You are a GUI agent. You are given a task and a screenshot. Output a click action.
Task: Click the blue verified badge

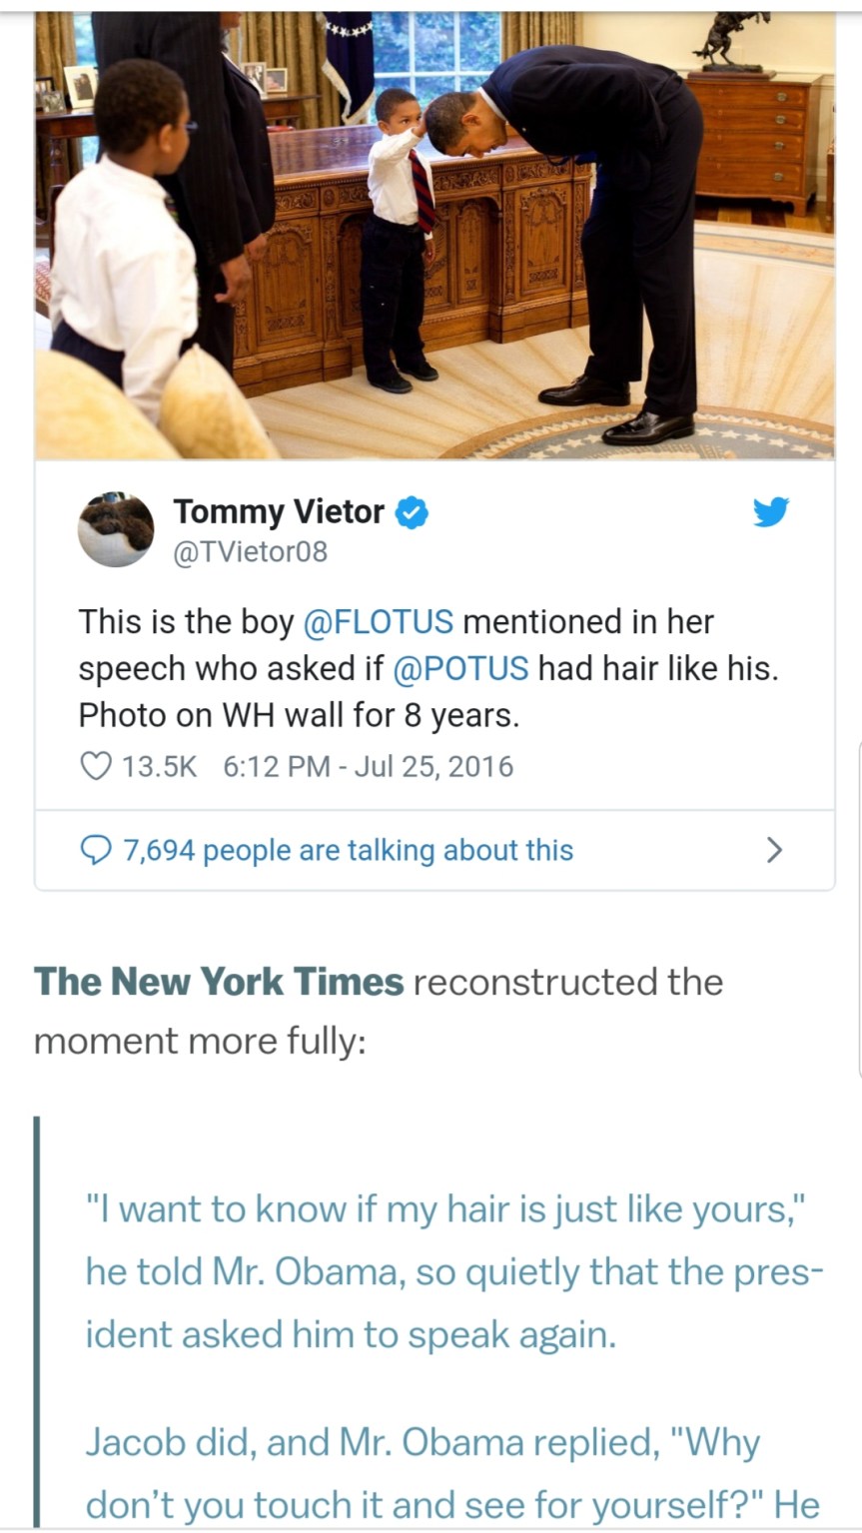pyautogui.click(x=411, y=512)
